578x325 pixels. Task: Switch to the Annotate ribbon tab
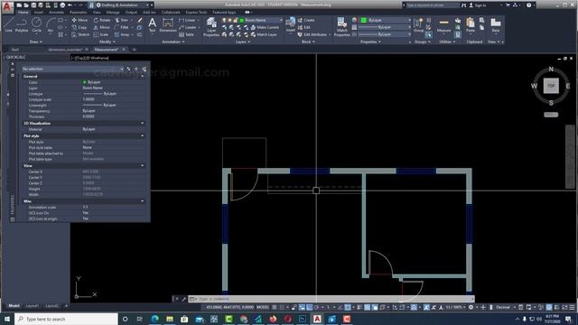click(x=56, y=12)
